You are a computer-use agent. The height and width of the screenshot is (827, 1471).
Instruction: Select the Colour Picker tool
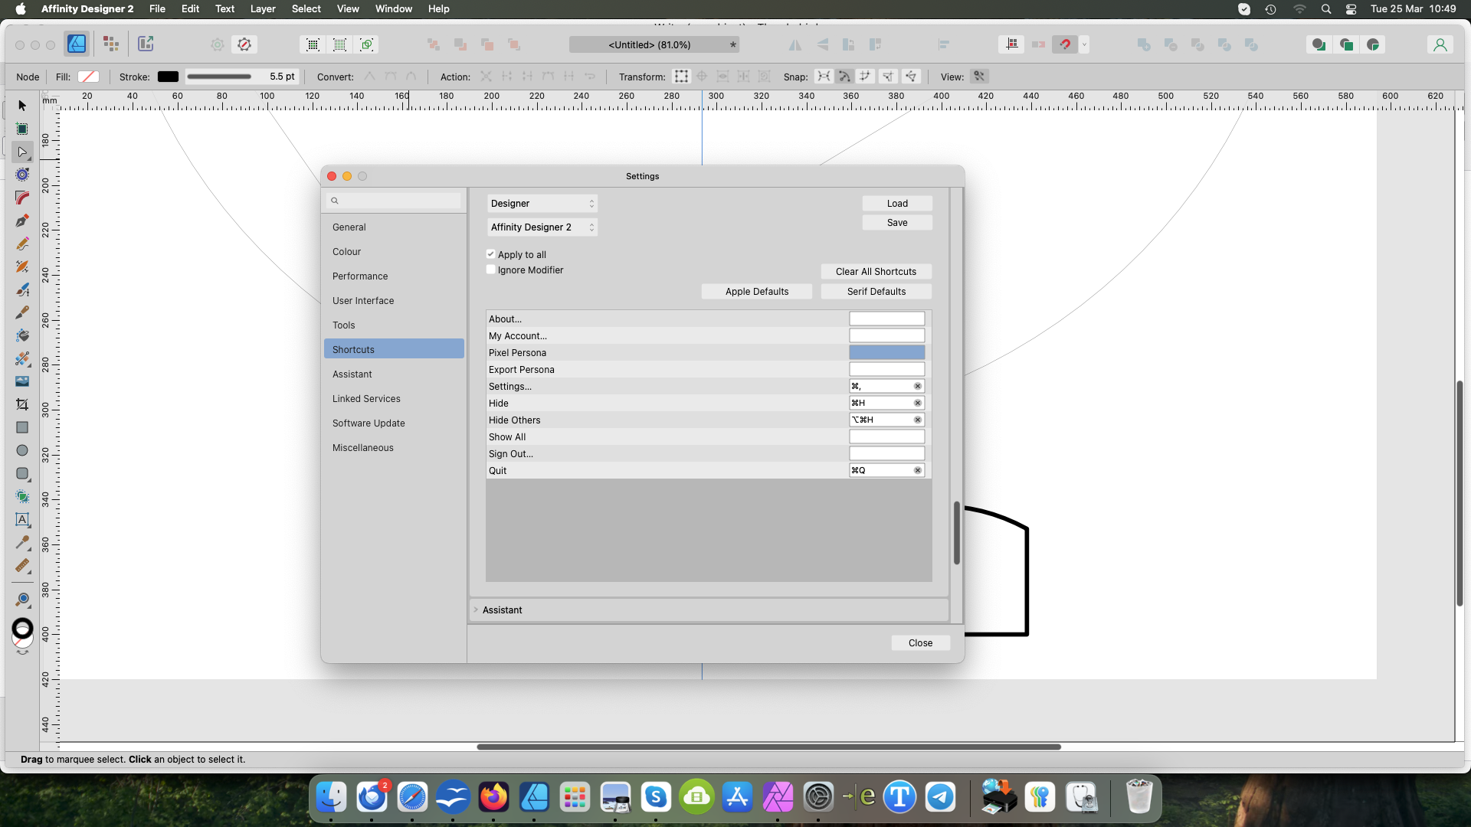point(22,542)
